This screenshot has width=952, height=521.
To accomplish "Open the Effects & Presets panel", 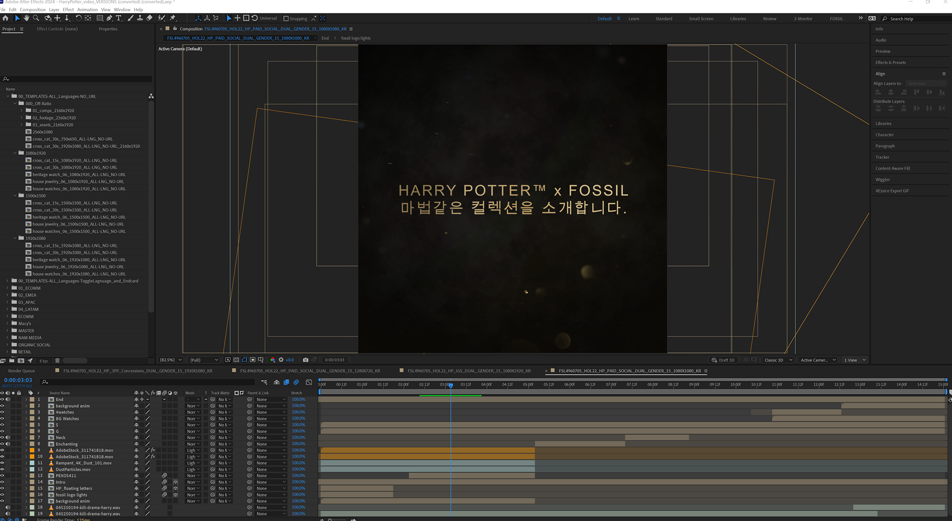I will pos(891,62).
